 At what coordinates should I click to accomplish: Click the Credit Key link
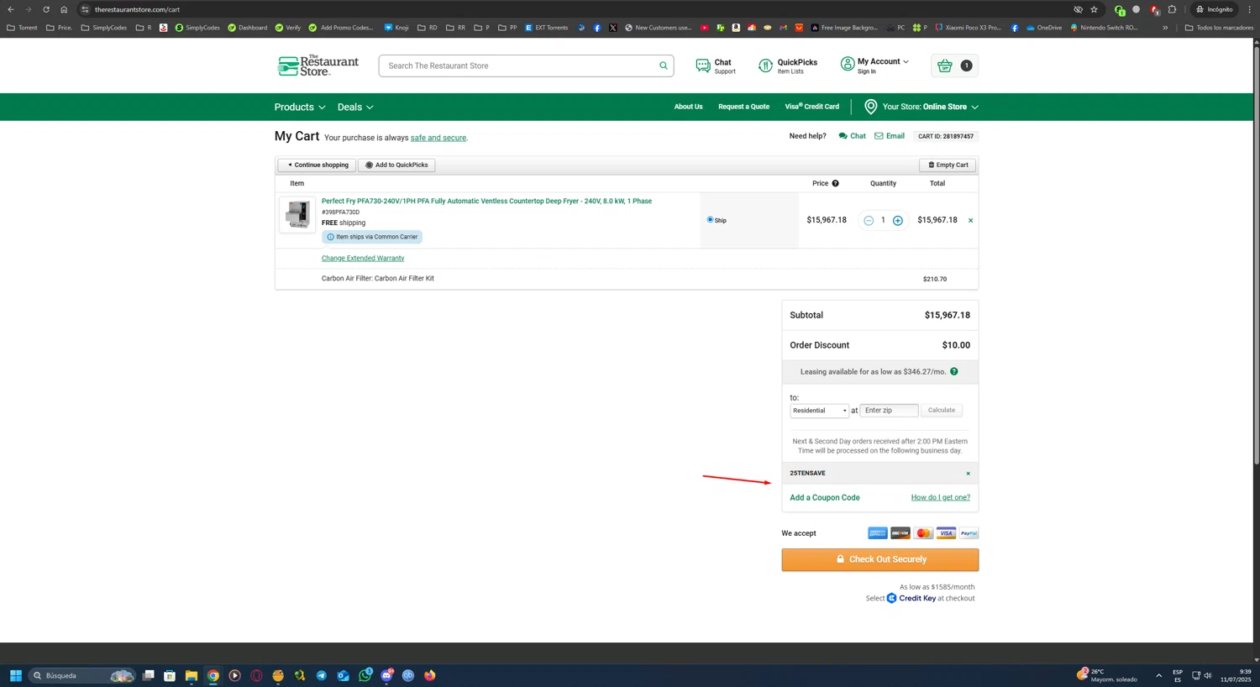pyautogui.click(x=911, y=599)
